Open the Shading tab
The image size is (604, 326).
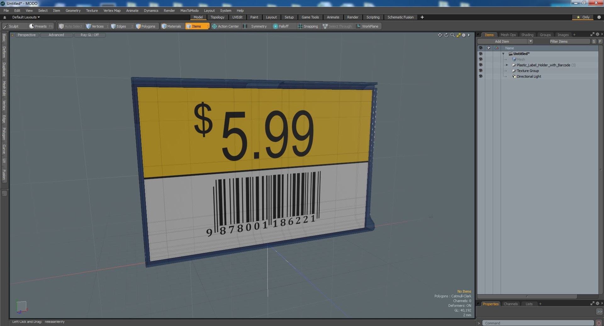(x=527, y=35)
